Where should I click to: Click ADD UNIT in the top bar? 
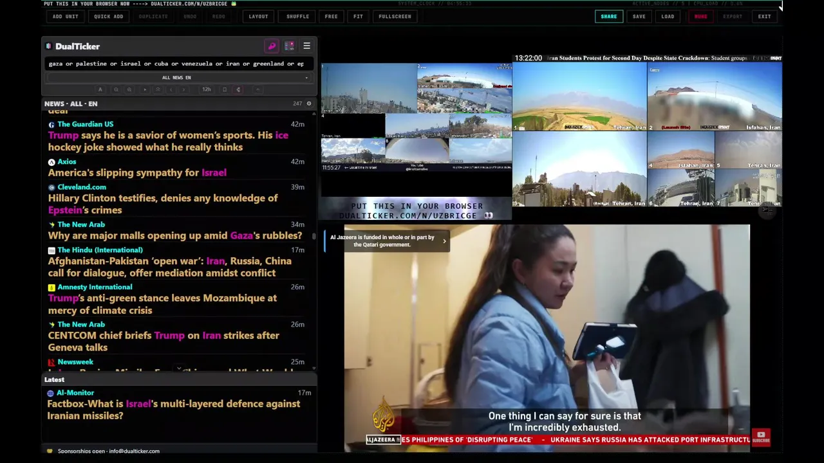click(x=66, y=17)
